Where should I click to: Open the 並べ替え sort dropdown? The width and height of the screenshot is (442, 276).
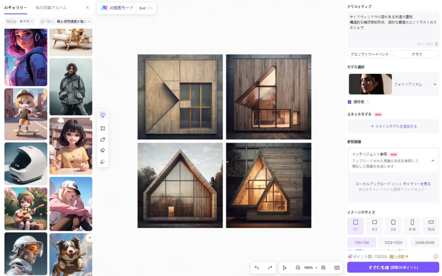point(65,21)
